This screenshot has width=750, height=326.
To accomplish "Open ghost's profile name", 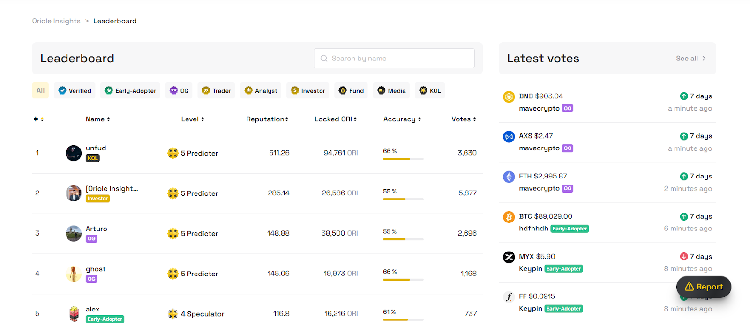I will (x=96, y=269).
